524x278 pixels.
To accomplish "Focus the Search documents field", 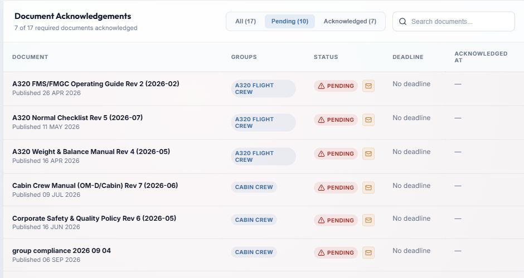I will point(454,21).
